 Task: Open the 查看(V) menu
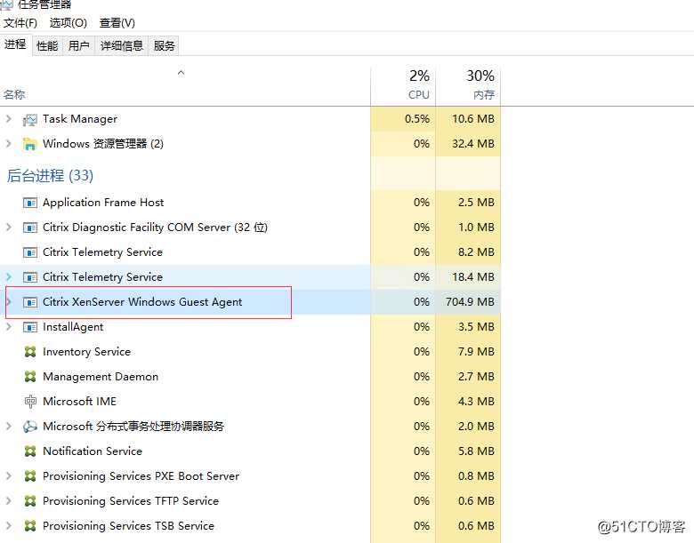coord(117,22)
